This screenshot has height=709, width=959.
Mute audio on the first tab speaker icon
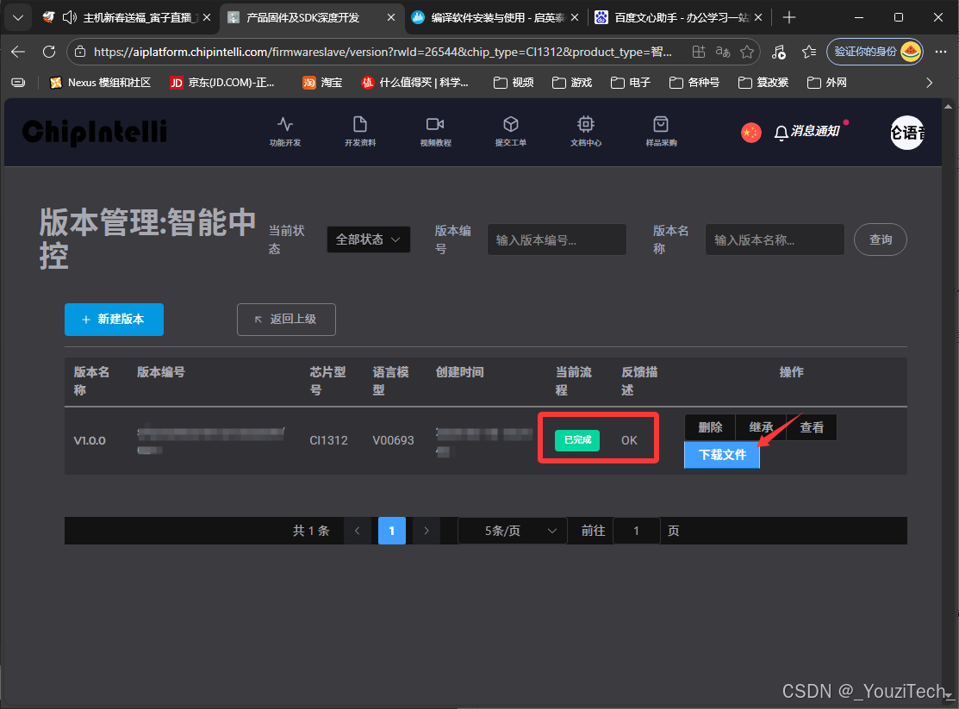[x=70, y=18]
